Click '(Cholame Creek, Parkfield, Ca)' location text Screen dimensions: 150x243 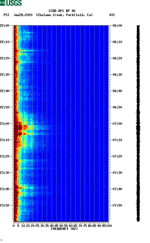tap(64, 15)
